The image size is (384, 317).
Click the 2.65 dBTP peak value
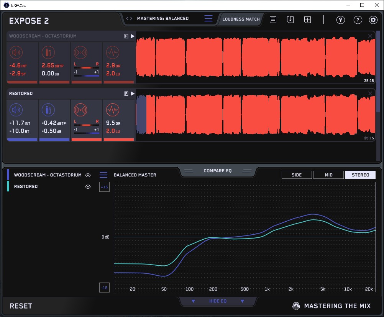[53, 65]
